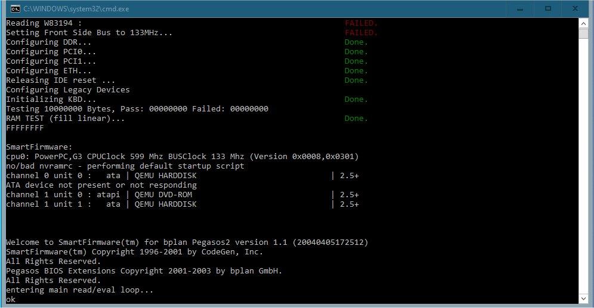Click the 'FFFFFFFF' line

coord(25,128)
